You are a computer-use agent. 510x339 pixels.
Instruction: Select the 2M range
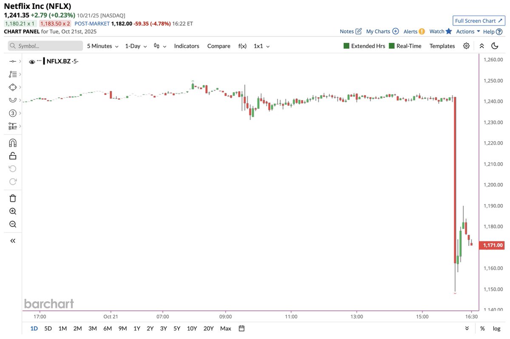(77, 328)
